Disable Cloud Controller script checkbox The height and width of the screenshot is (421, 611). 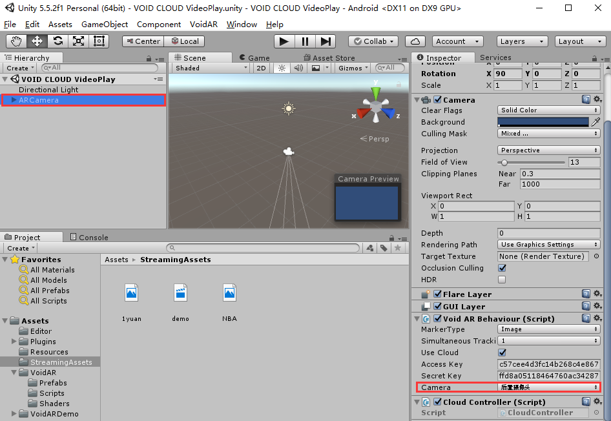pos(438,402)
